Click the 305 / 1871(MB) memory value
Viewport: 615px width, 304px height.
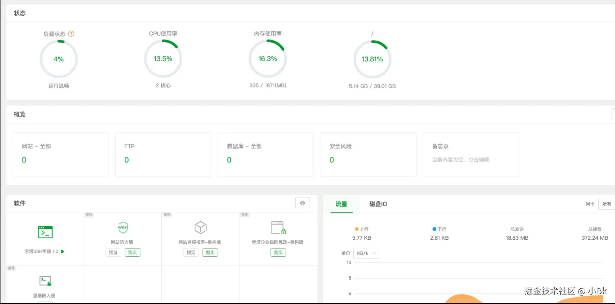[x=268, y=85]
